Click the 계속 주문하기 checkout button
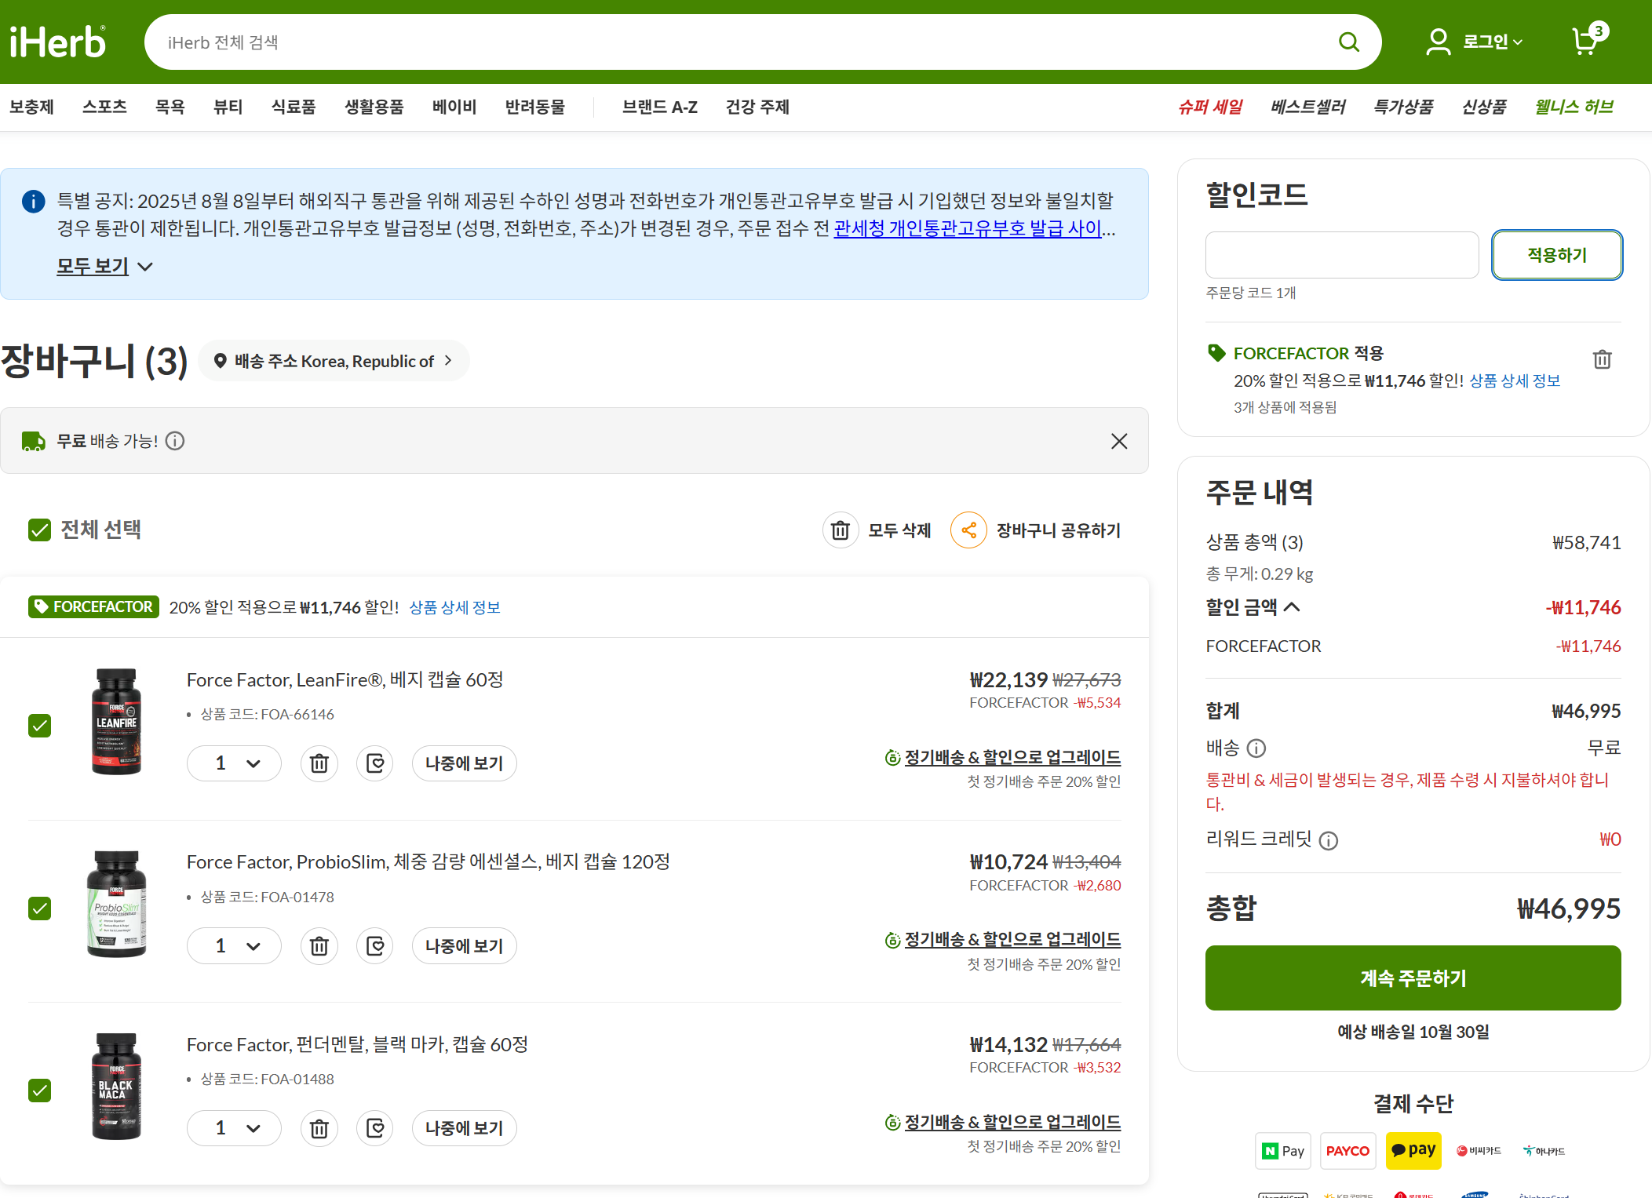 [1413, 978]
